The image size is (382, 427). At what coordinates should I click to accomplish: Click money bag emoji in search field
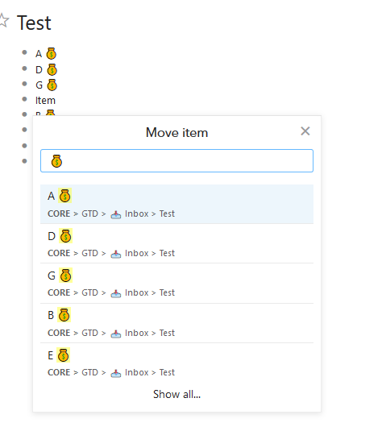tap(56, 161)
